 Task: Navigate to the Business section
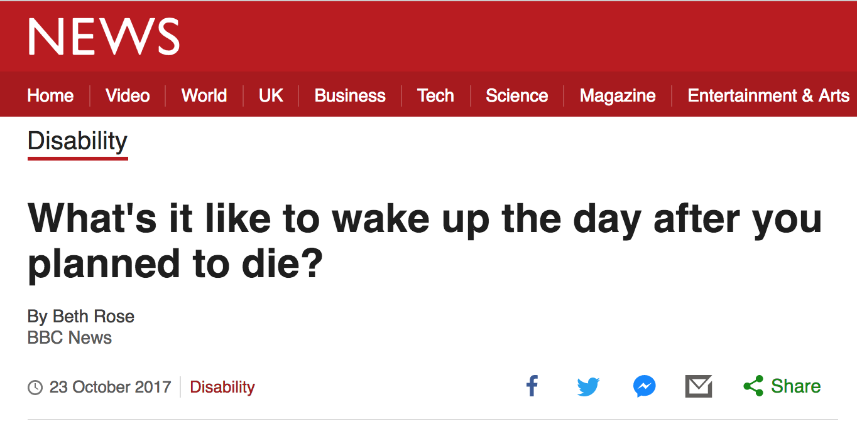[350, 95]
